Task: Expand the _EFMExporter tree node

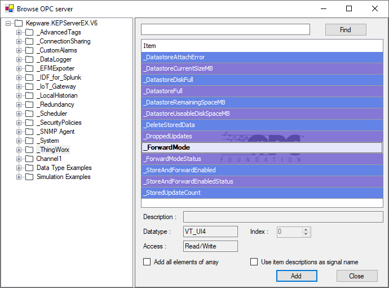Action: [x=19, y=68]
